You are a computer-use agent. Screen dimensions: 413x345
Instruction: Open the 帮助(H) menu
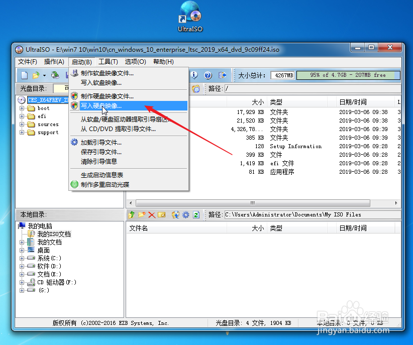163,62
